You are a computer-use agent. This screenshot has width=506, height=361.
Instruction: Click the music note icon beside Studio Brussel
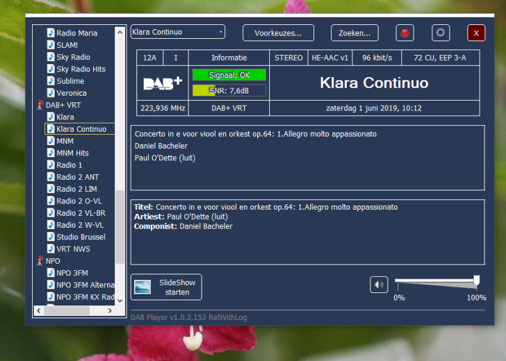point(51,237)
